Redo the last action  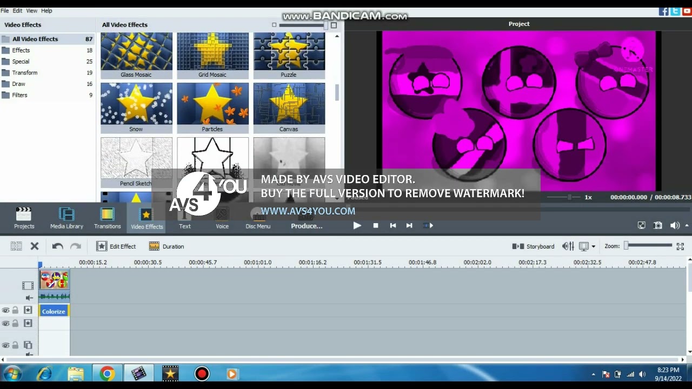click(76, 246)
